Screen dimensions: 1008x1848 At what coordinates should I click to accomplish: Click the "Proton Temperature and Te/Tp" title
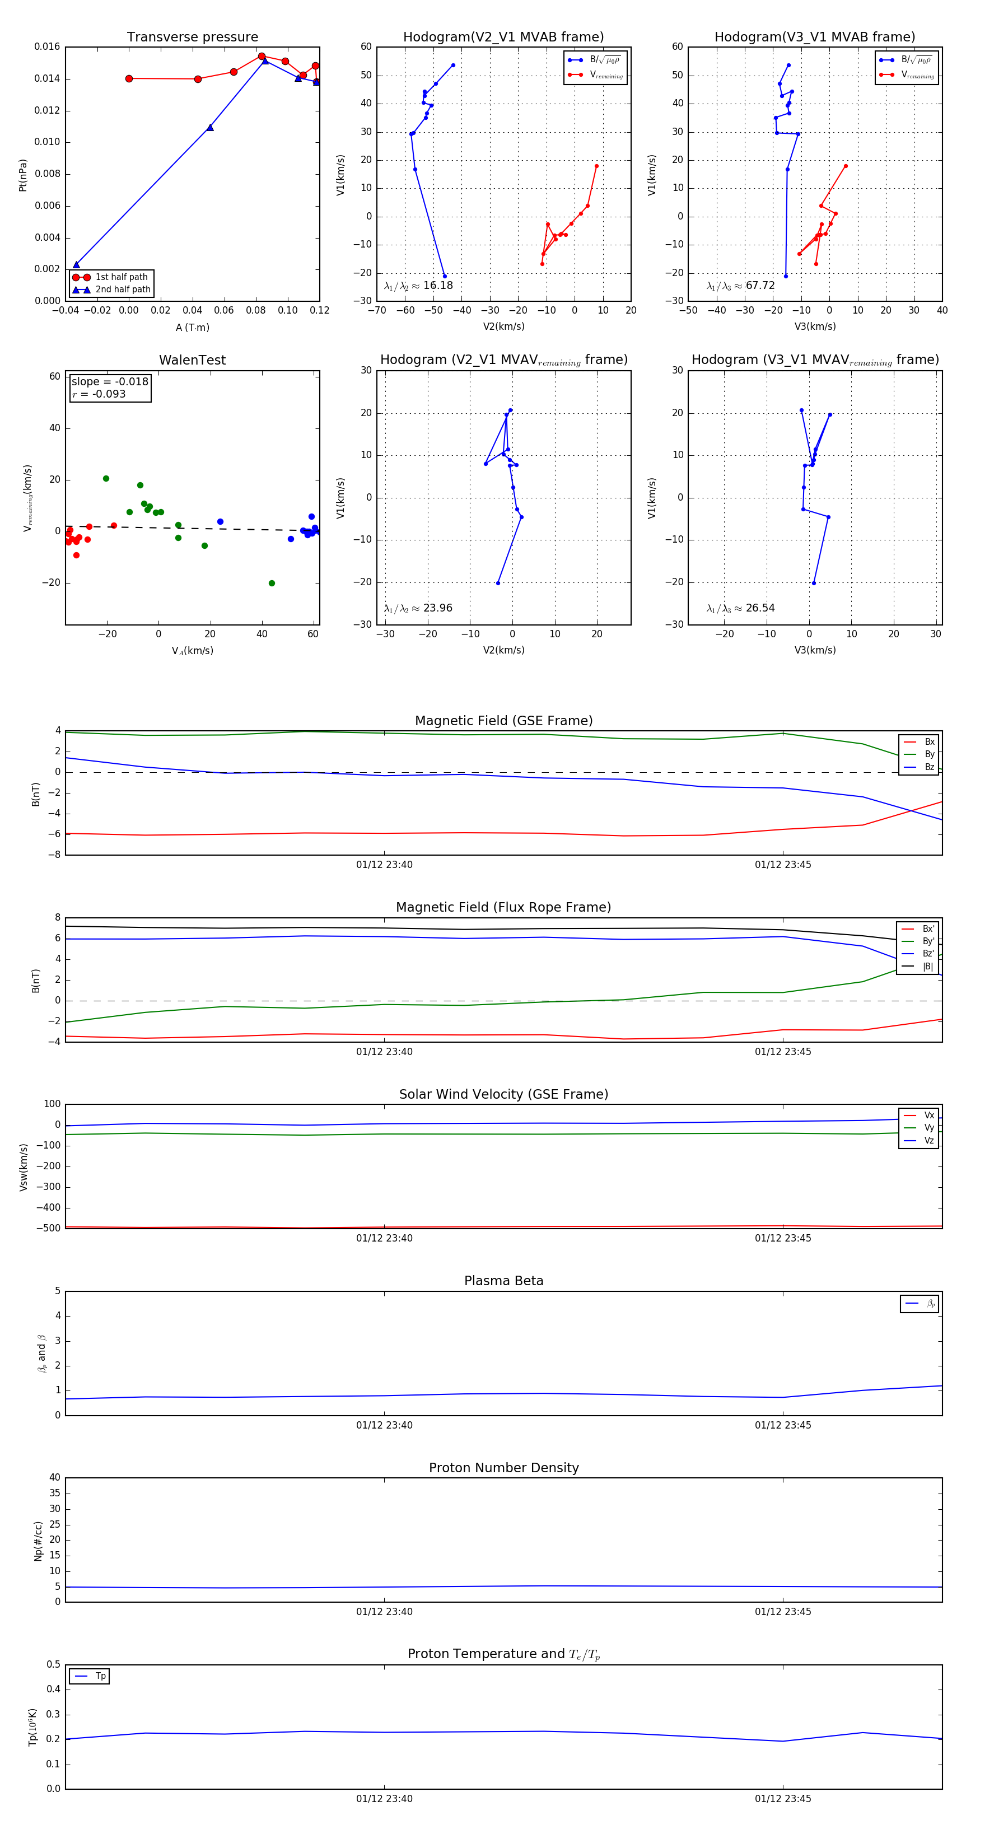click(x=503, y=1654)
